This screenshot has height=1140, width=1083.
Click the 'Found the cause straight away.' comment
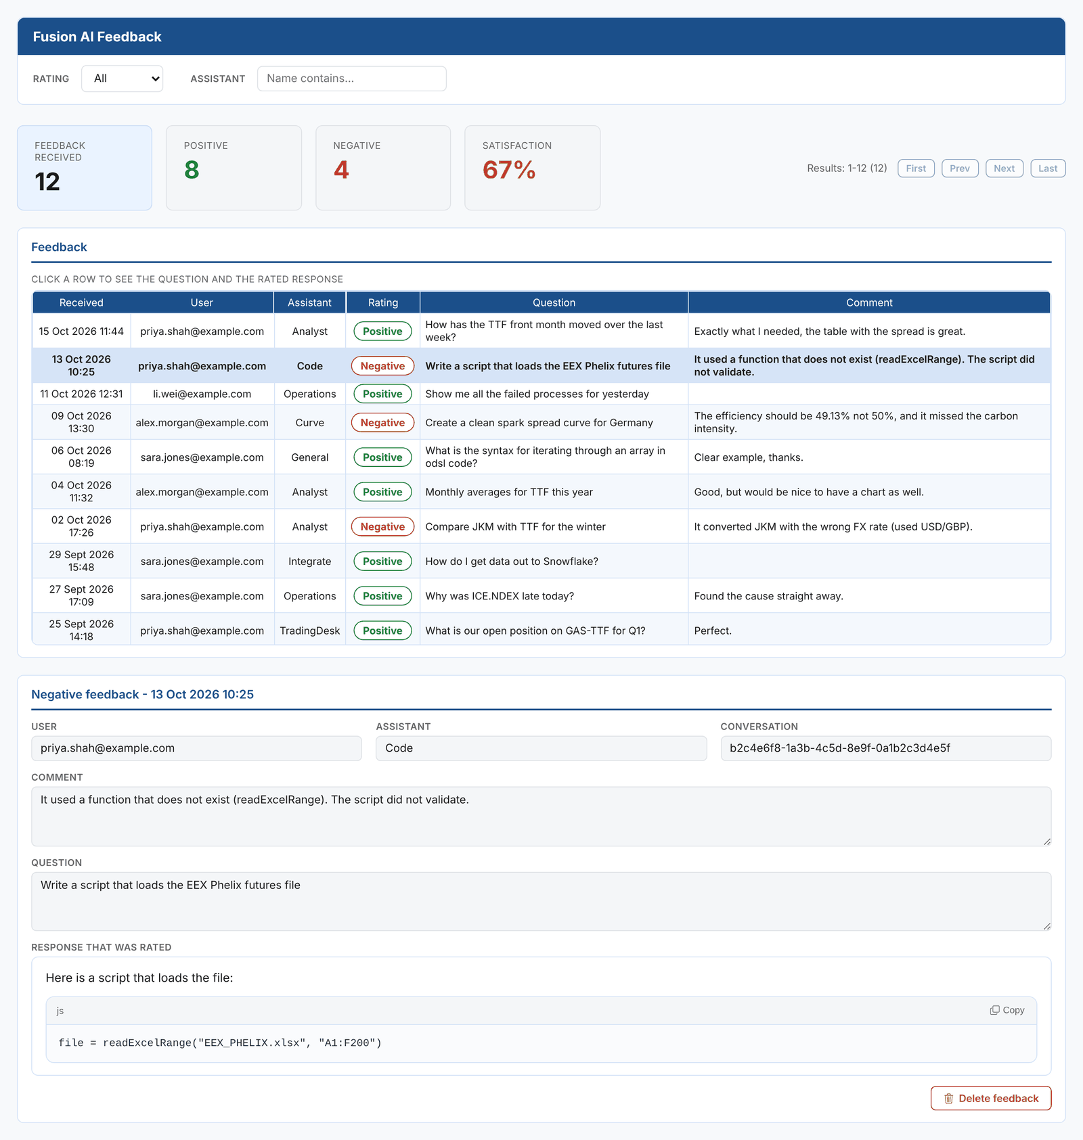click(768, 596)
